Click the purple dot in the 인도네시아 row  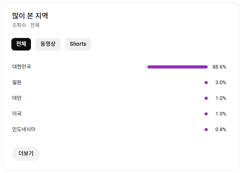click(206, 130)
